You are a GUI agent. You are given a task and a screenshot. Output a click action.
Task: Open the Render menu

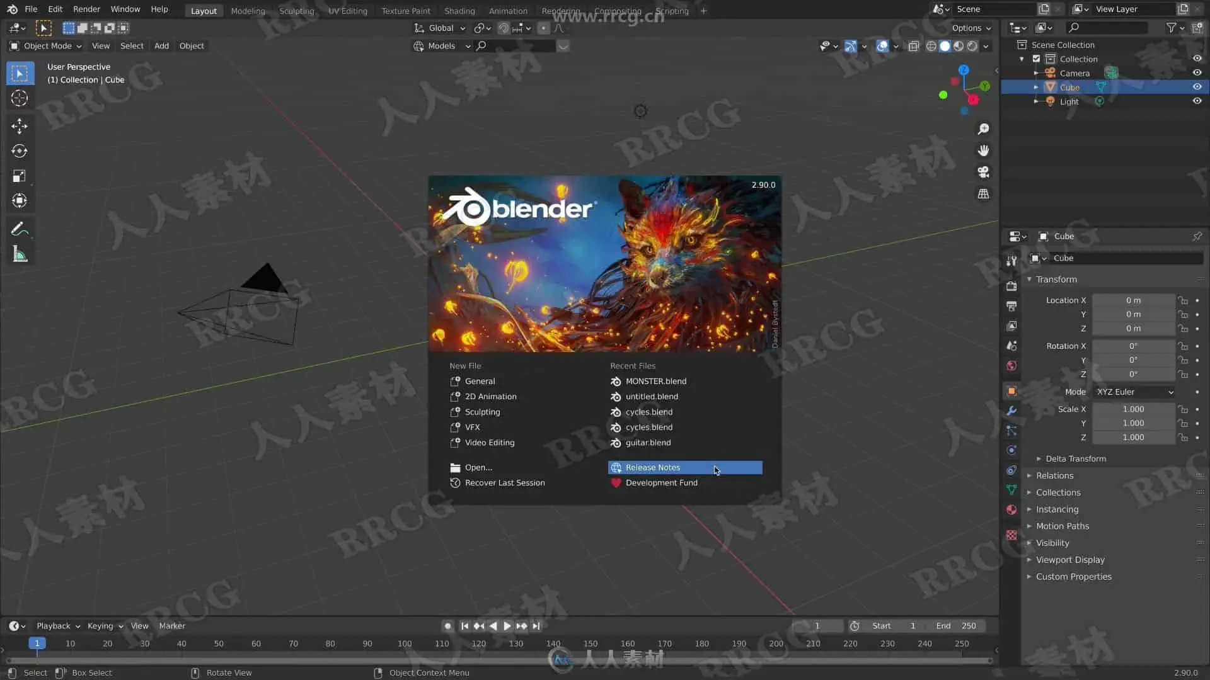86,9
